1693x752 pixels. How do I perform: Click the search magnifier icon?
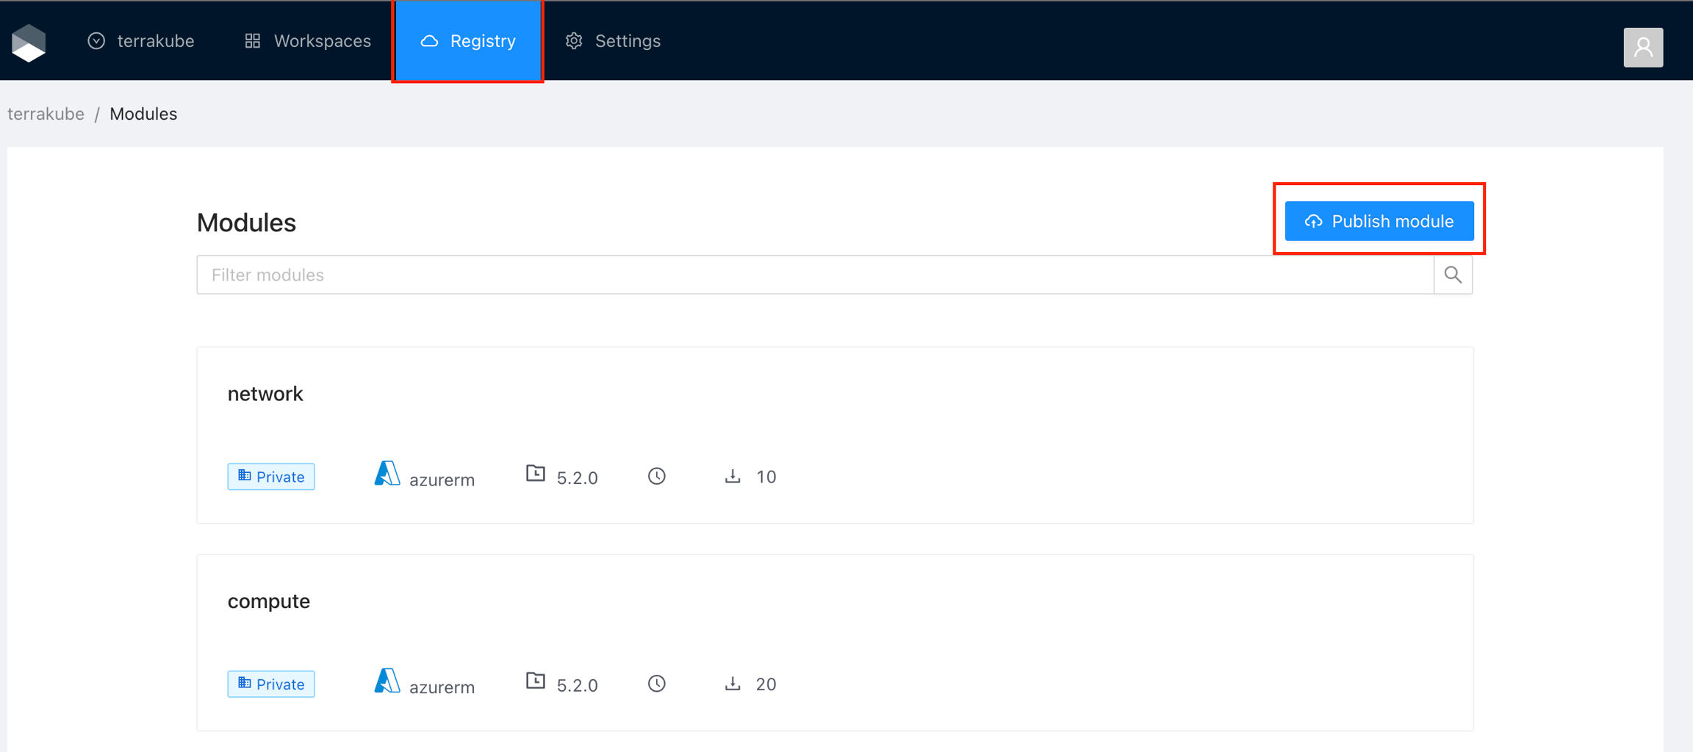pos(1452,275)
